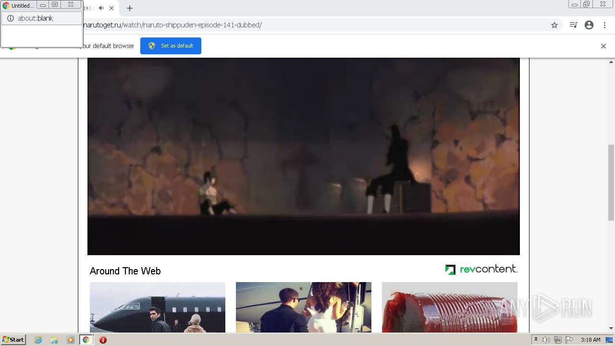615x346 pixels.
Task: Open network tray icon
Action: pos(558,340)
